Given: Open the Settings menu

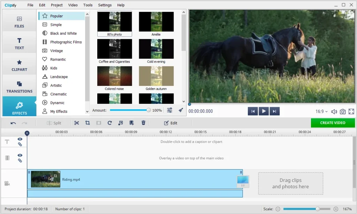Looking at the screenshot, I should [x=105, y=5].
